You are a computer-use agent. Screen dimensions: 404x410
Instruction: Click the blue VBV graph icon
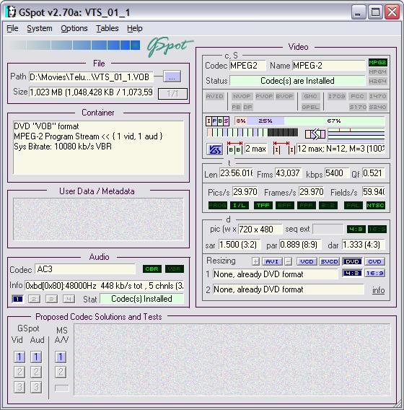(214, 149)
